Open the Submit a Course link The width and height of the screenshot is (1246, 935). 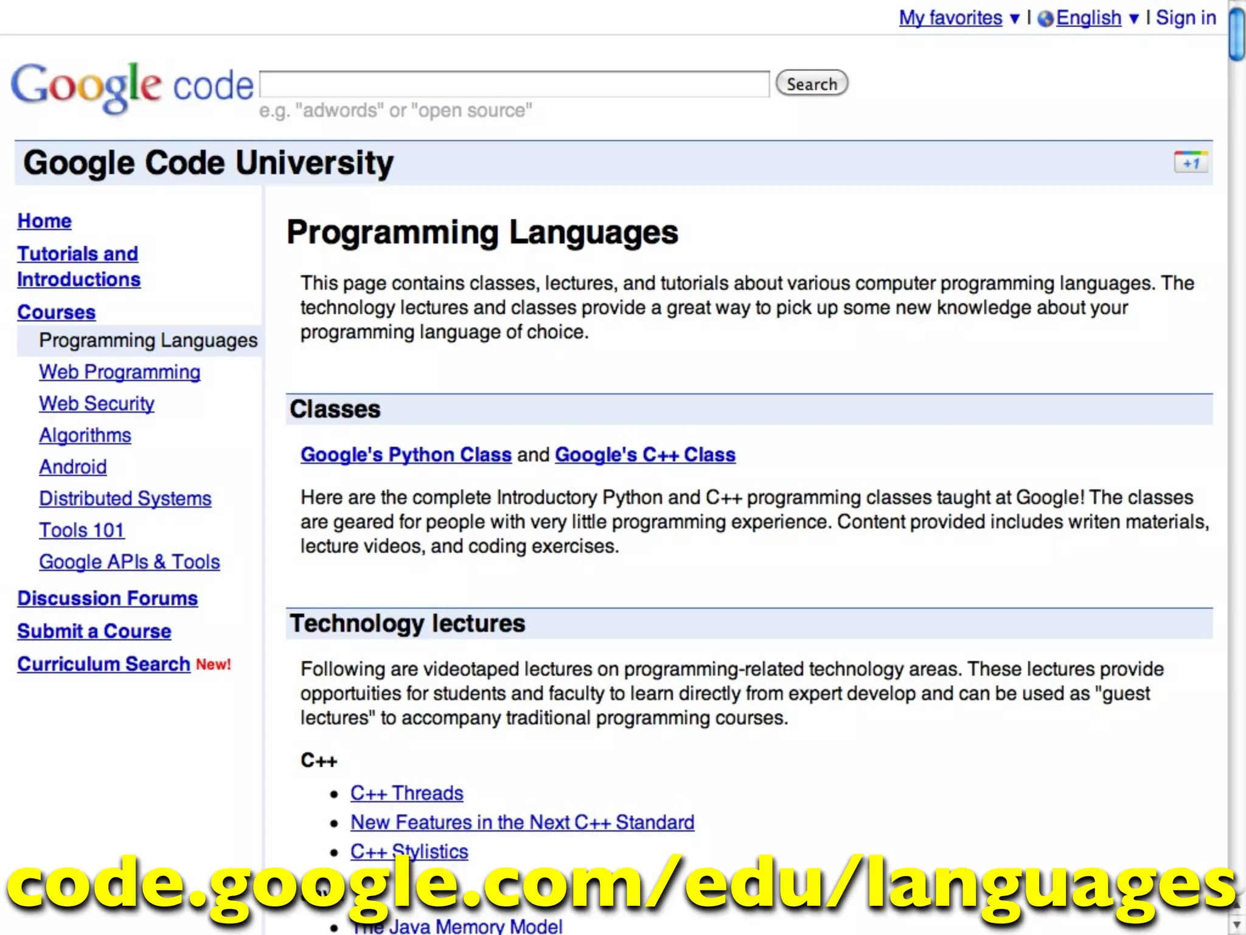coord(94,631)
